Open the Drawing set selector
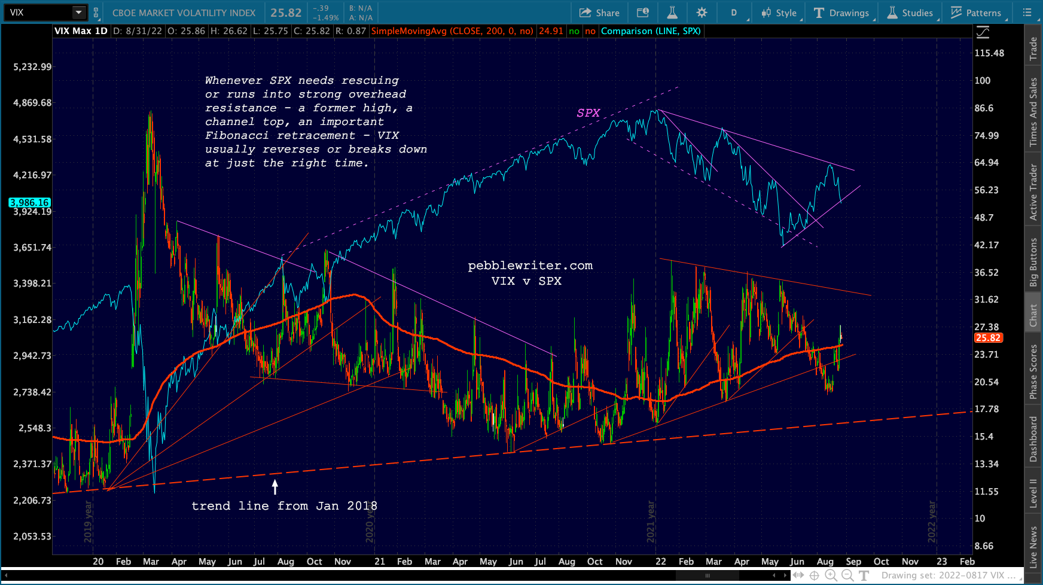 coord(948,575)
